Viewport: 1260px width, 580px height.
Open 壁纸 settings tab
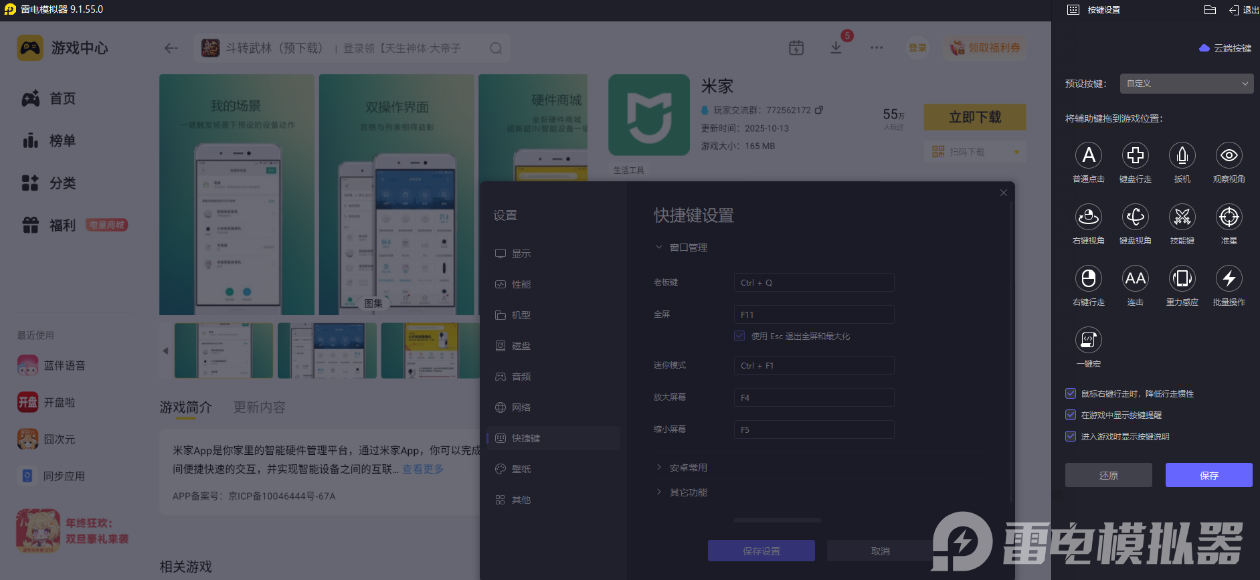(553, 469)
